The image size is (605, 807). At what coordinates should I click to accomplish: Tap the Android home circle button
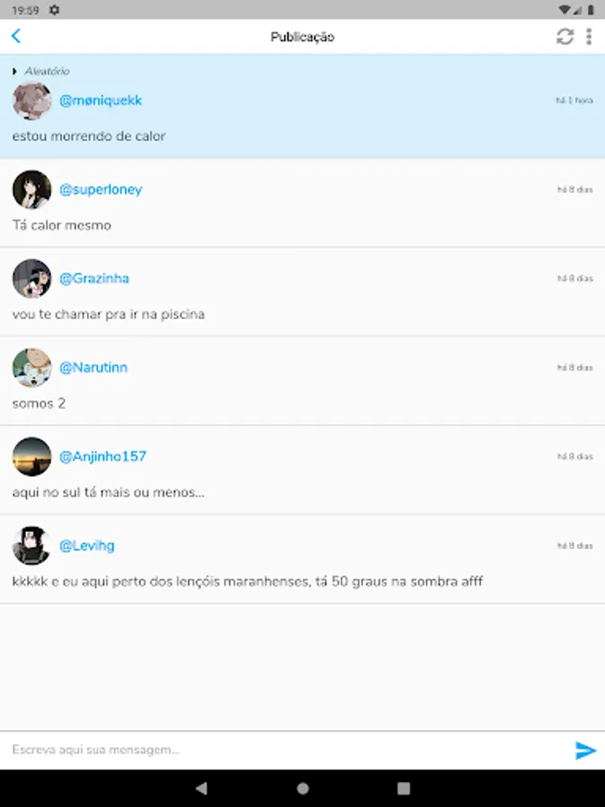303,788
